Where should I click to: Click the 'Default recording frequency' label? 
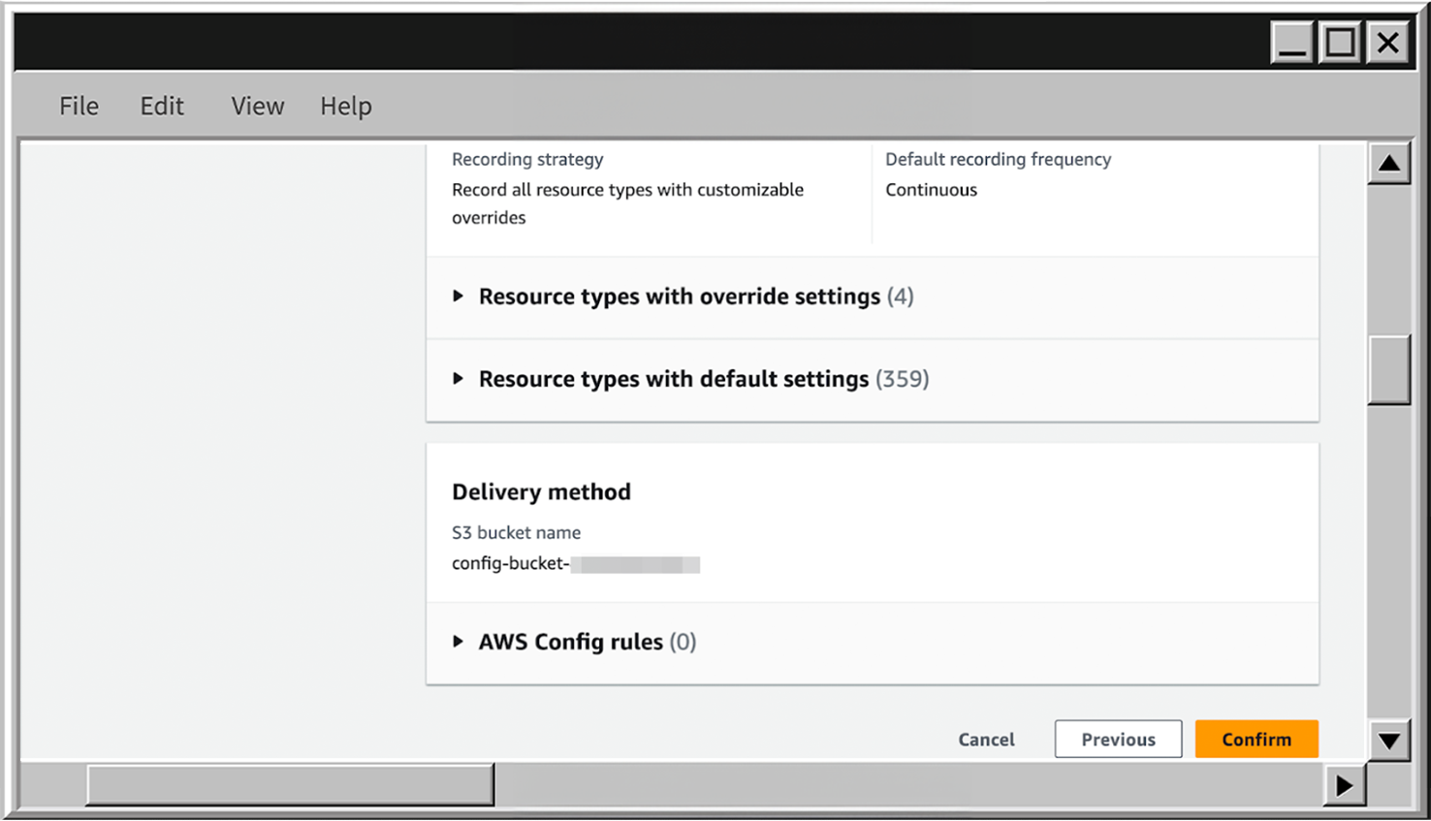tap(998, 159)
